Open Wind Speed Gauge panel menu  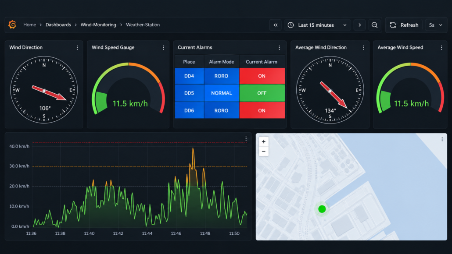(163, 48)
